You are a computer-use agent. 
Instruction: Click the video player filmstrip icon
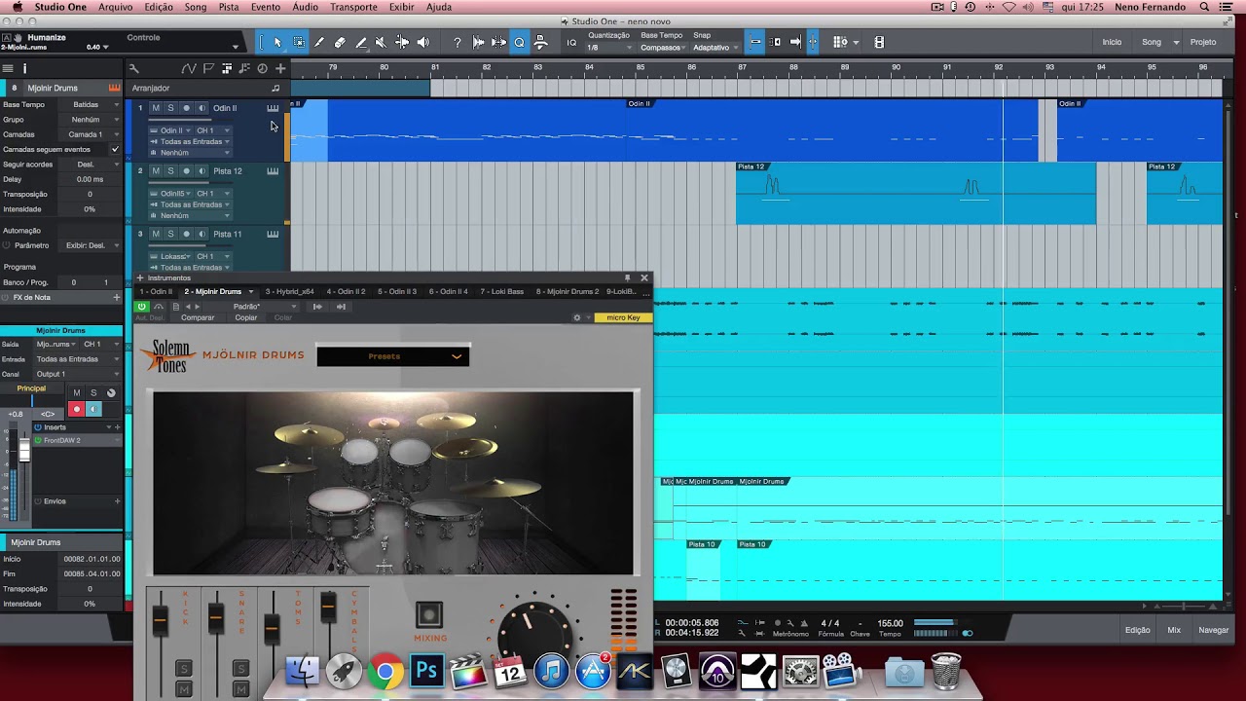(879, 42)
